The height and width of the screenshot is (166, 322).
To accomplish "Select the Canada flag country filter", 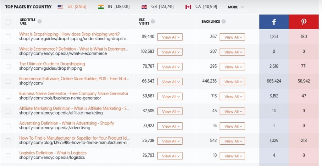I will click(188, 7).
